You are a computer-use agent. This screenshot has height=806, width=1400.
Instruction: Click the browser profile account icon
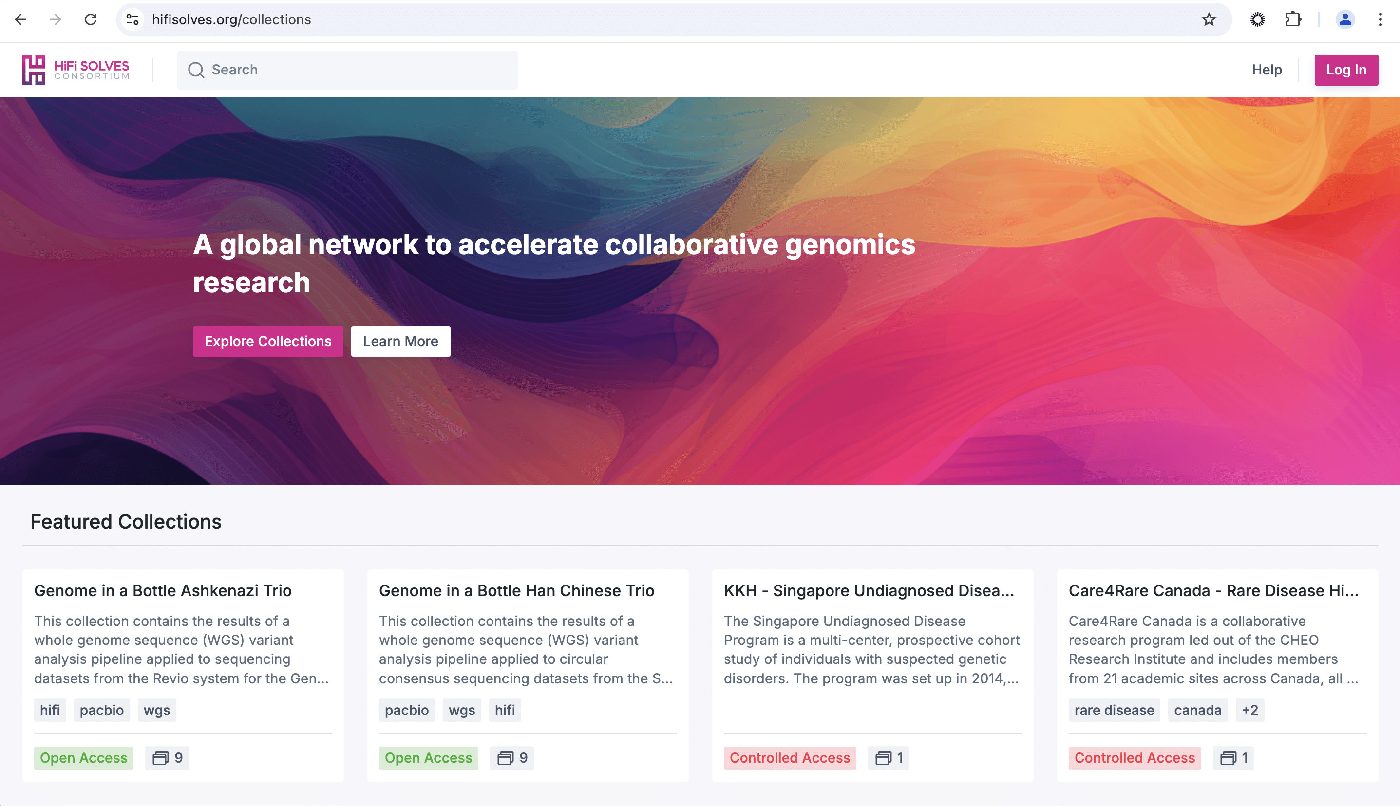tap(1346, 19)
